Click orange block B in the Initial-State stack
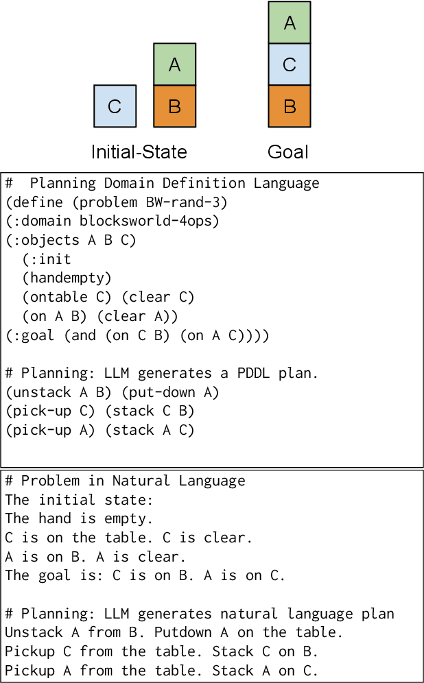 [x=174, y=106]
